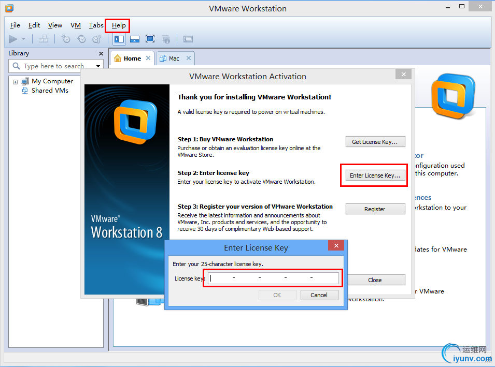Click the large VMware logo on Home page
The width and height of the screenshot is (495, 367).
(454, 96)
